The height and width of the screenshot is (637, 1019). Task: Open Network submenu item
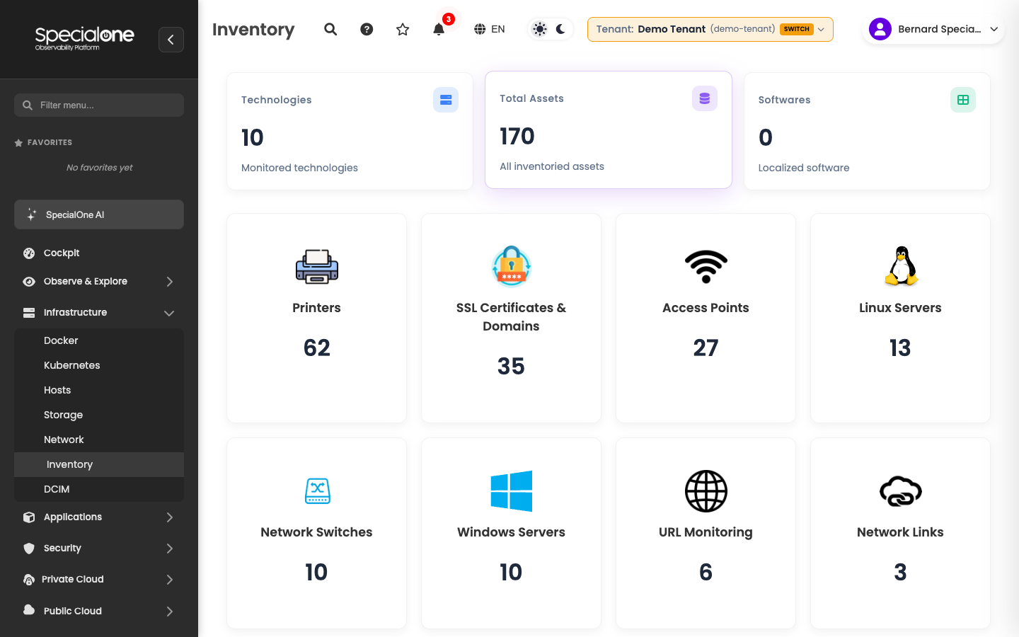pyautogui.click(x=99, y=440)
